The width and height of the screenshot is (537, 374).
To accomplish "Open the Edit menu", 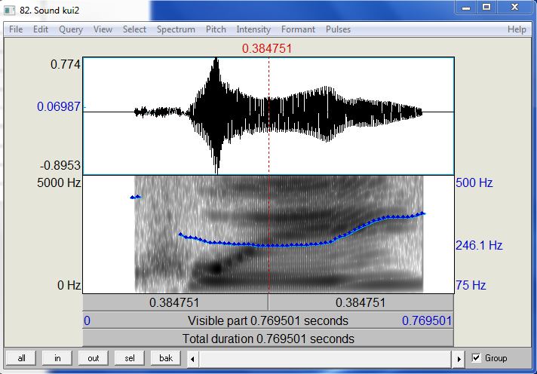I will (x=41, y=29).
